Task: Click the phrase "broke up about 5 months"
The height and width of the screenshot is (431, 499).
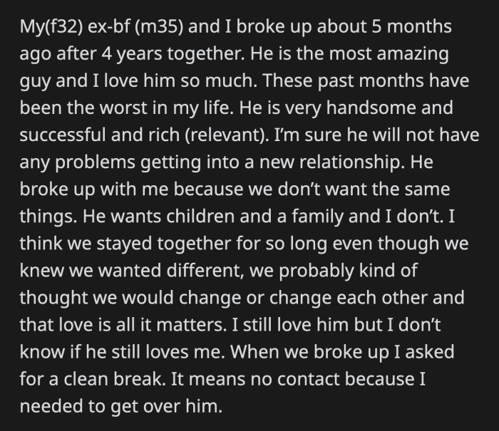Action: 344,26
